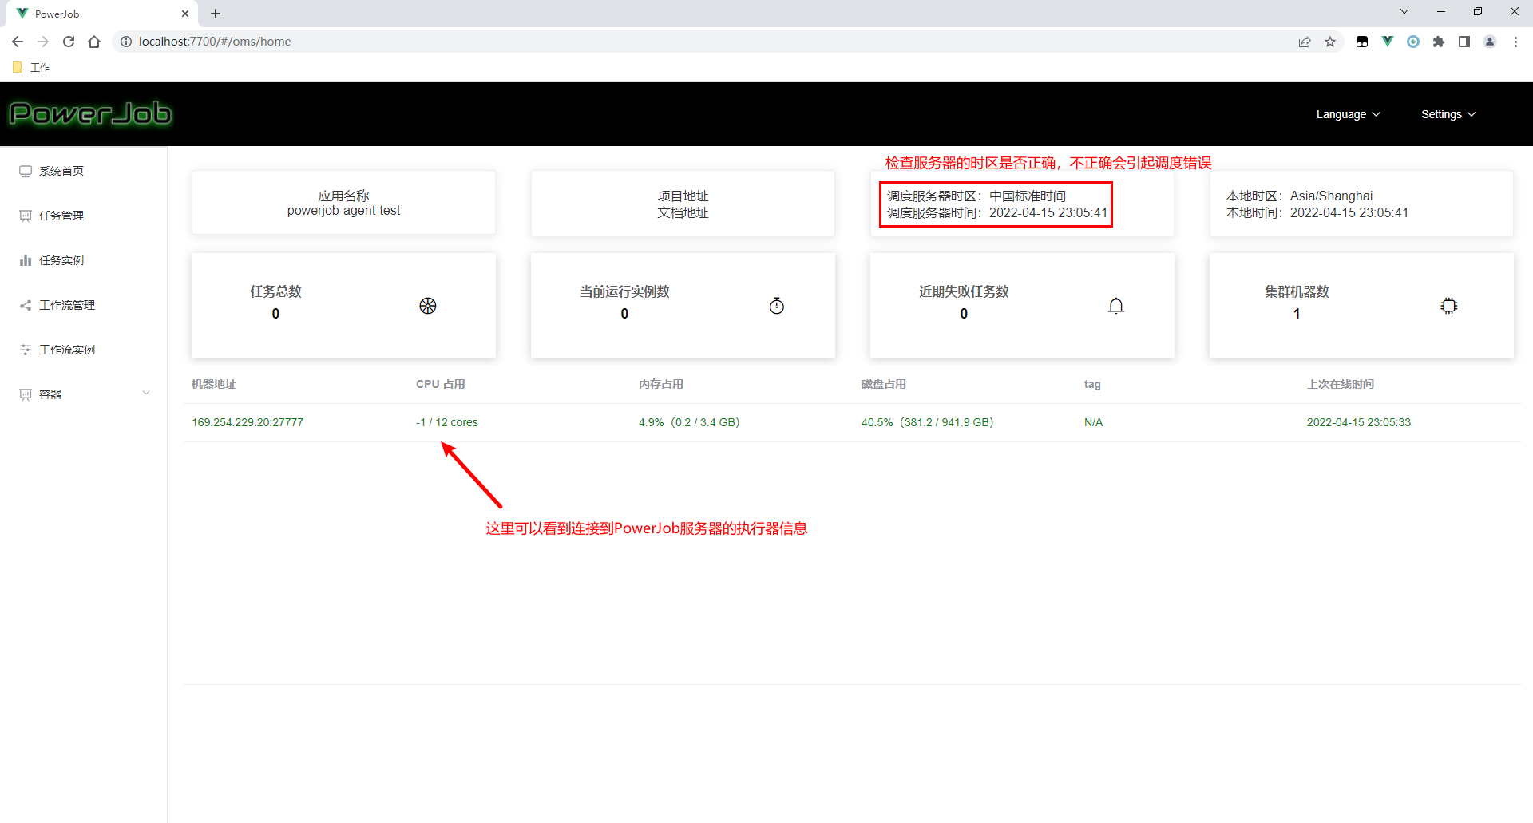Click worker address 169.254.229.20:27777
This screenshot has height=823, width=1533.
(248, 422)
